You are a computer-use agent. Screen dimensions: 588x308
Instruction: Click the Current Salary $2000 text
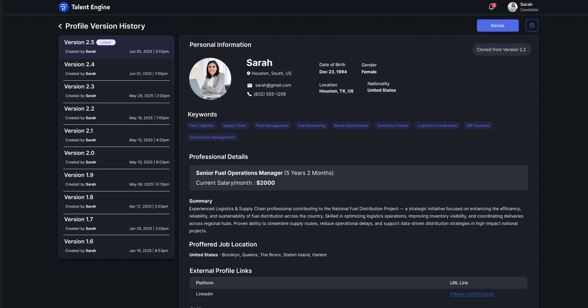235,183
